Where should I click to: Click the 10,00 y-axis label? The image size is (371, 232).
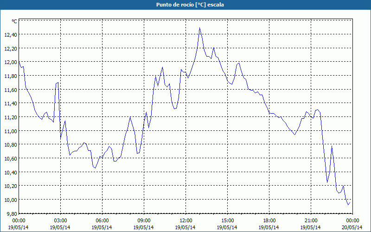[11, 200]
